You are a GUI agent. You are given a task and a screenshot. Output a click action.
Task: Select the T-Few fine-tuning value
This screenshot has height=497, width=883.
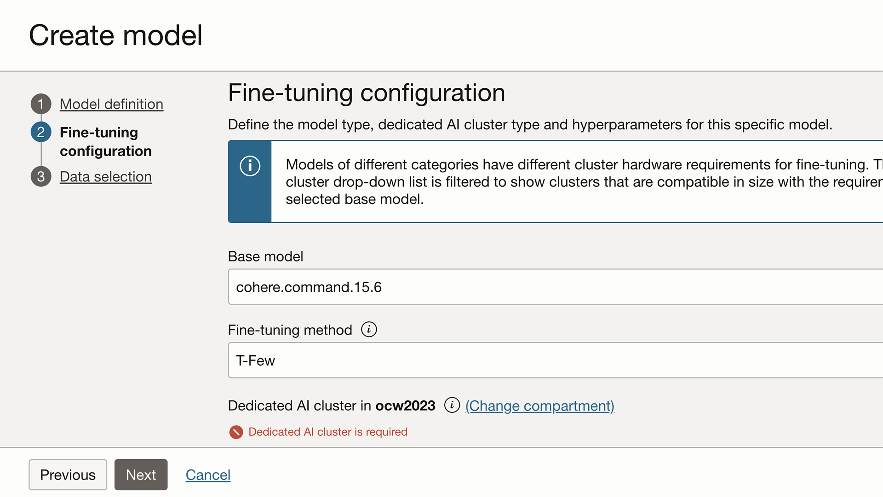tap(255, 360)
